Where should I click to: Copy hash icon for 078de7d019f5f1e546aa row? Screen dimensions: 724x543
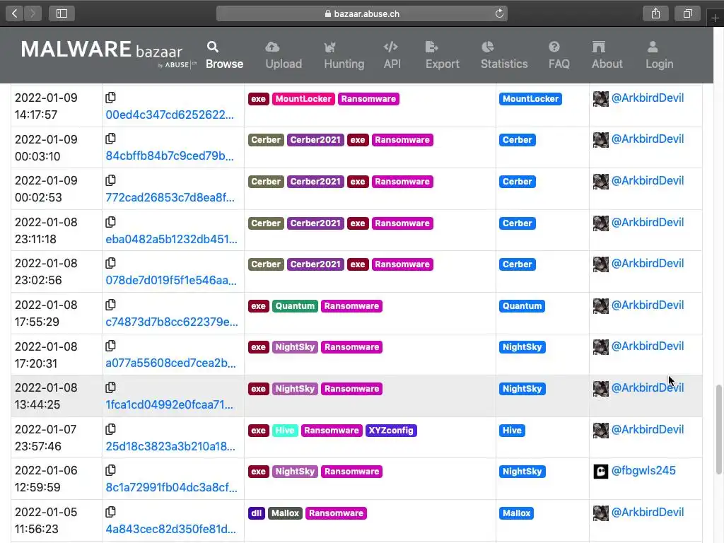110,263
